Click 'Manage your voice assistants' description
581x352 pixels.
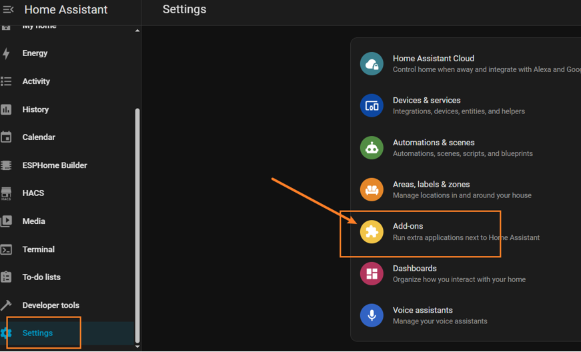(x=440, y=321)
